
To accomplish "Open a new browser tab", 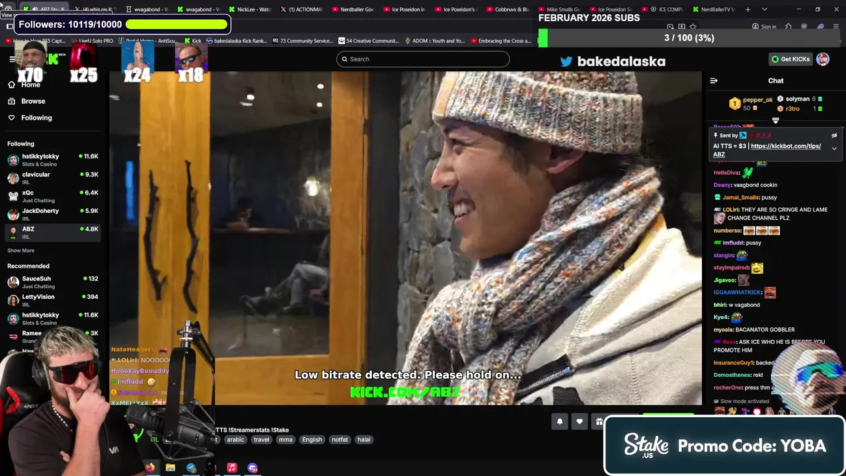I will (x=748, y=9).
